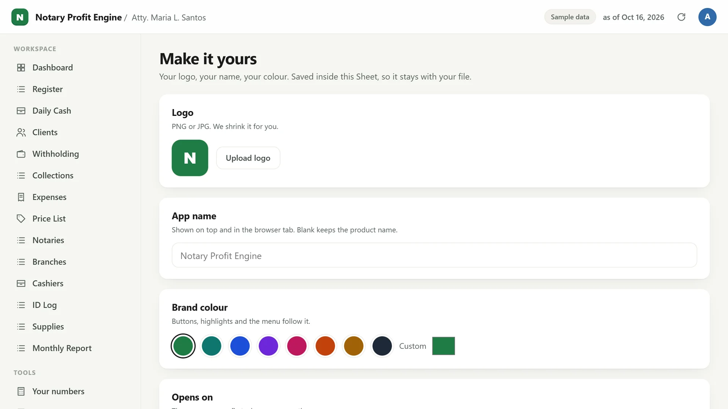Open the Custom colour picker square
Viewport: 728px width, 409px height.
click(x=444, y=346)
